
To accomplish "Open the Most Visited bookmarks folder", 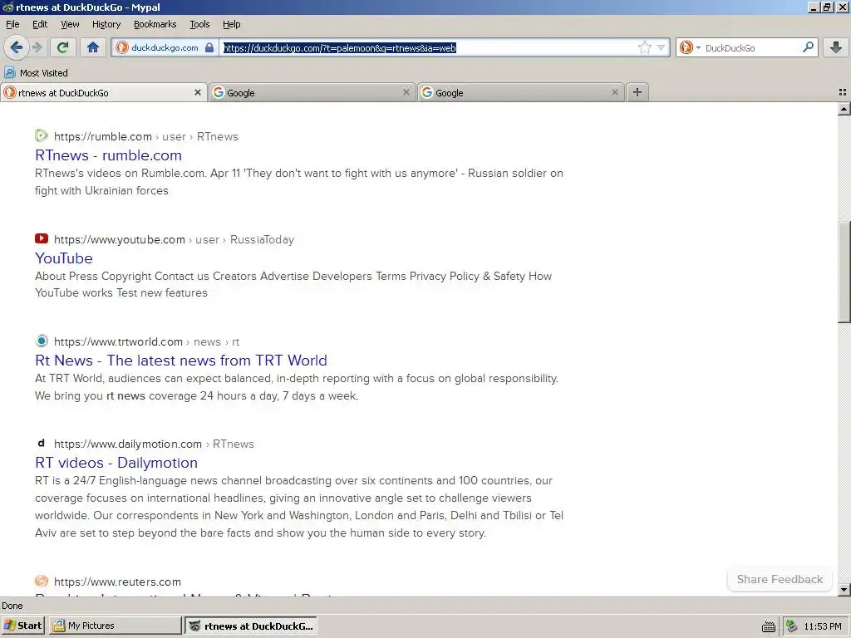I will click(x=36, y=73).
